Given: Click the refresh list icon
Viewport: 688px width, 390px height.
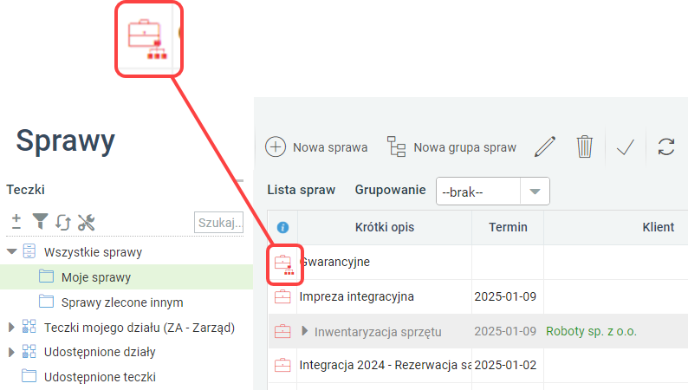Looking at the screenshot, I should 666,146.
